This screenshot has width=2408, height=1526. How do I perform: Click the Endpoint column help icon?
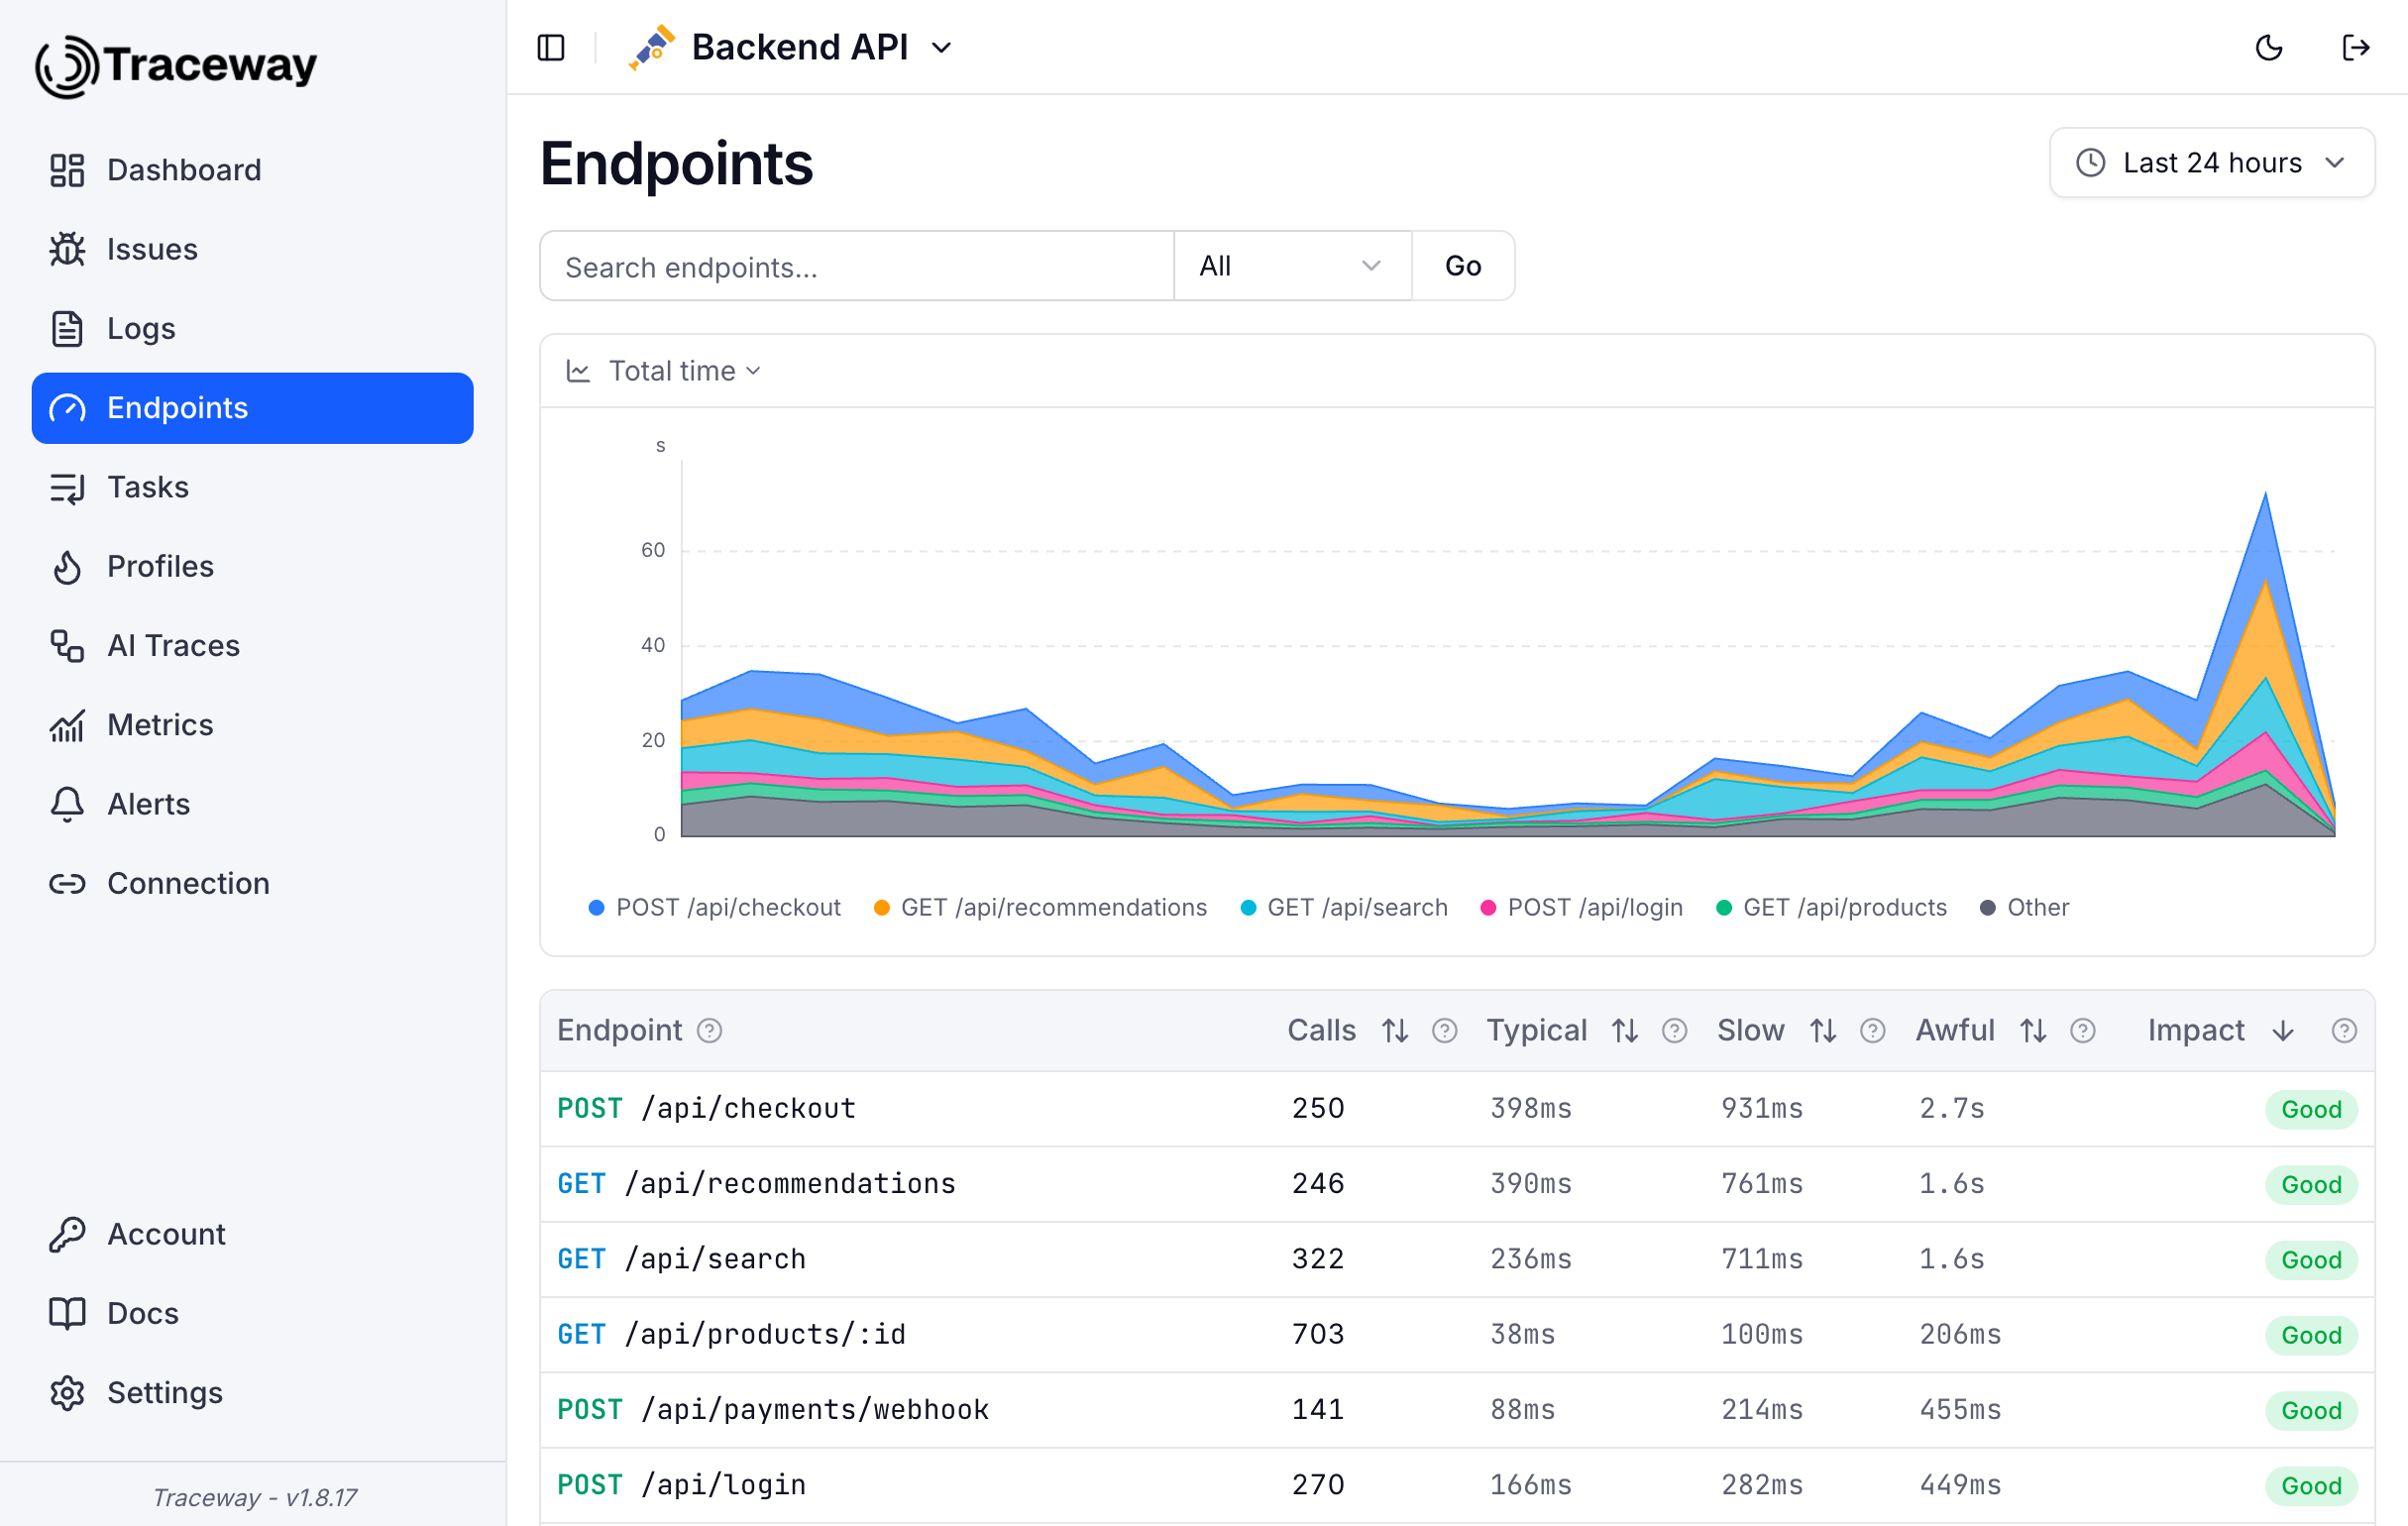(709, 1030)
